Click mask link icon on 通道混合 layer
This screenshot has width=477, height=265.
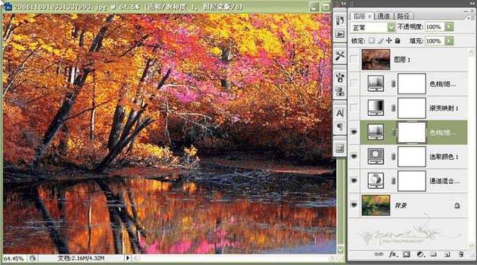pyautogui.click(x=393, y=181)
